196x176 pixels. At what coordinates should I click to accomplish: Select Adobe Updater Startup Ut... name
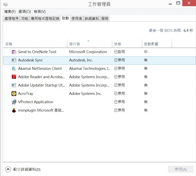[x=41, y=85]
